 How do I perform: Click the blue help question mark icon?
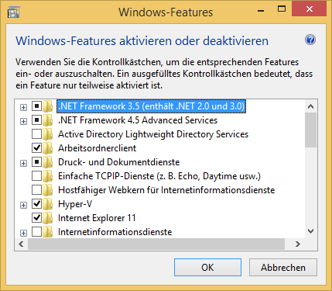[310, 40]
